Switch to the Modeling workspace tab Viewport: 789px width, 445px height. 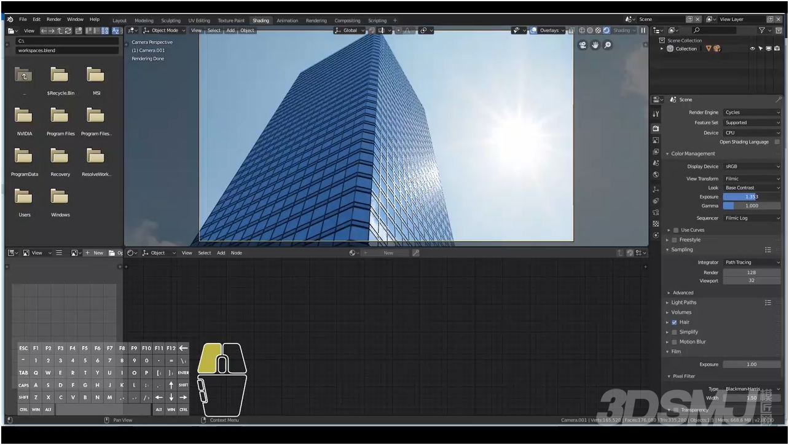click(x=144, y=20)
